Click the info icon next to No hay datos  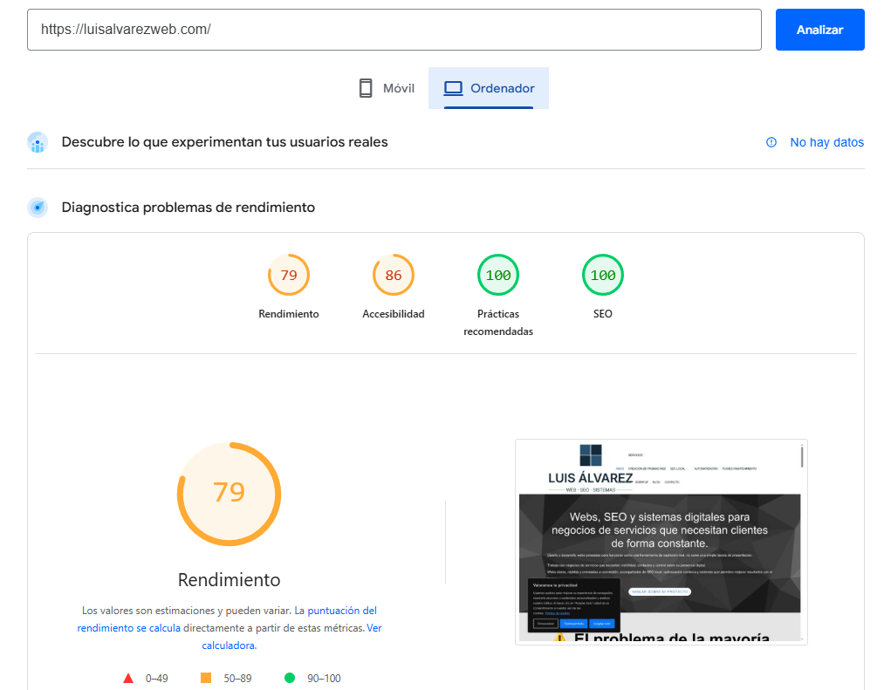(x=771, y=142)
